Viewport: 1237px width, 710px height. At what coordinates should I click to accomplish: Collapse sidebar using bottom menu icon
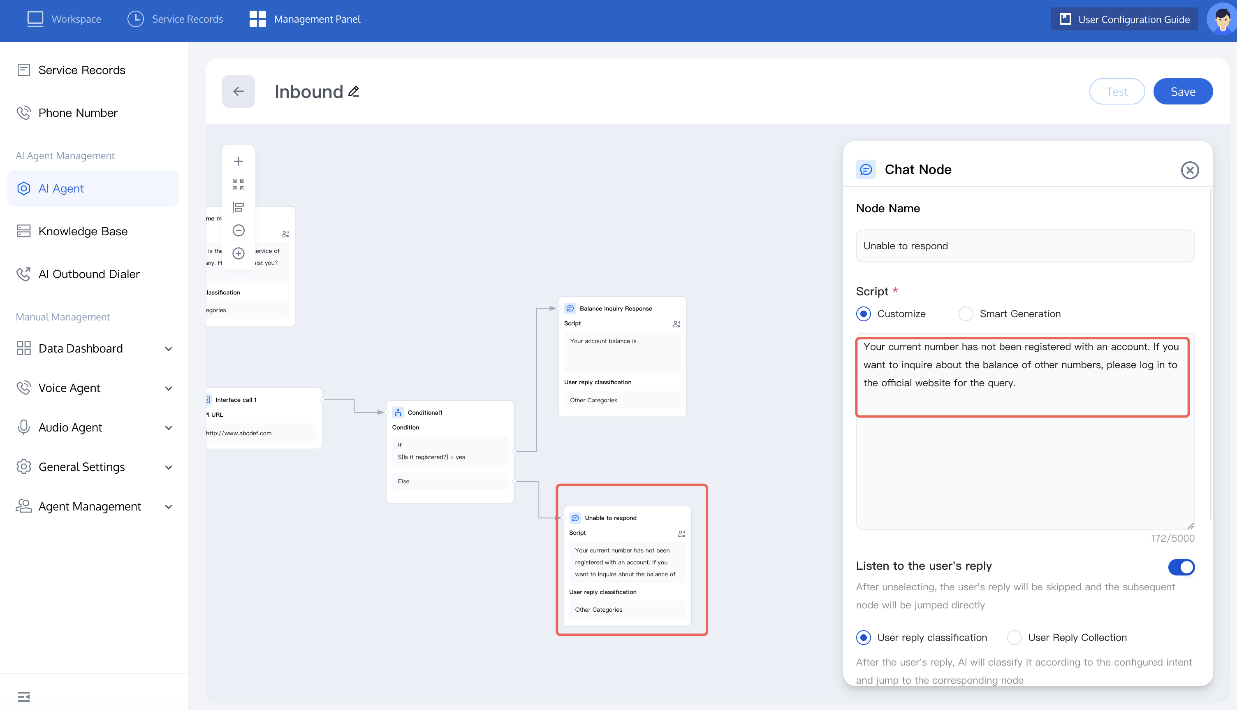(x=23, y=696)
